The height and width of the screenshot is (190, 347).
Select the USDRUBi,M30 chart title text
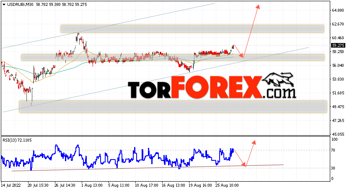[x=21, y=5]
